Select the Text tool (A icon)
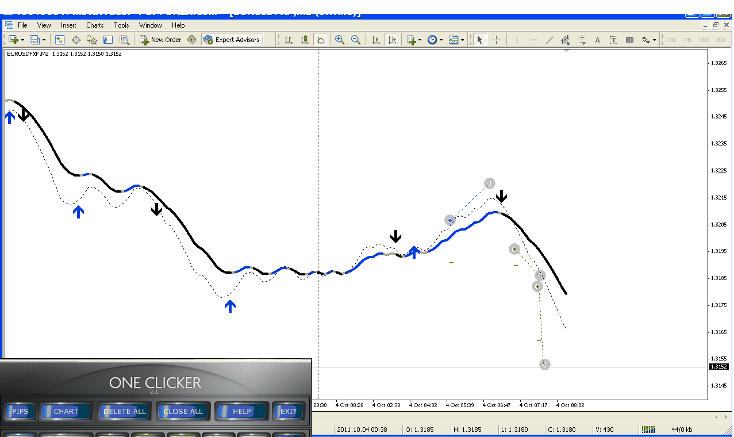This screenshot has width=734, height=437. 597,40
